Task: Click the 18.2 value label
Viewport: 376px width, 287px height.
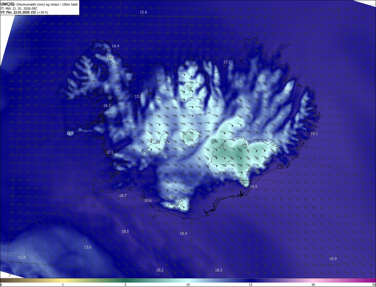Action: pos(160,270)
